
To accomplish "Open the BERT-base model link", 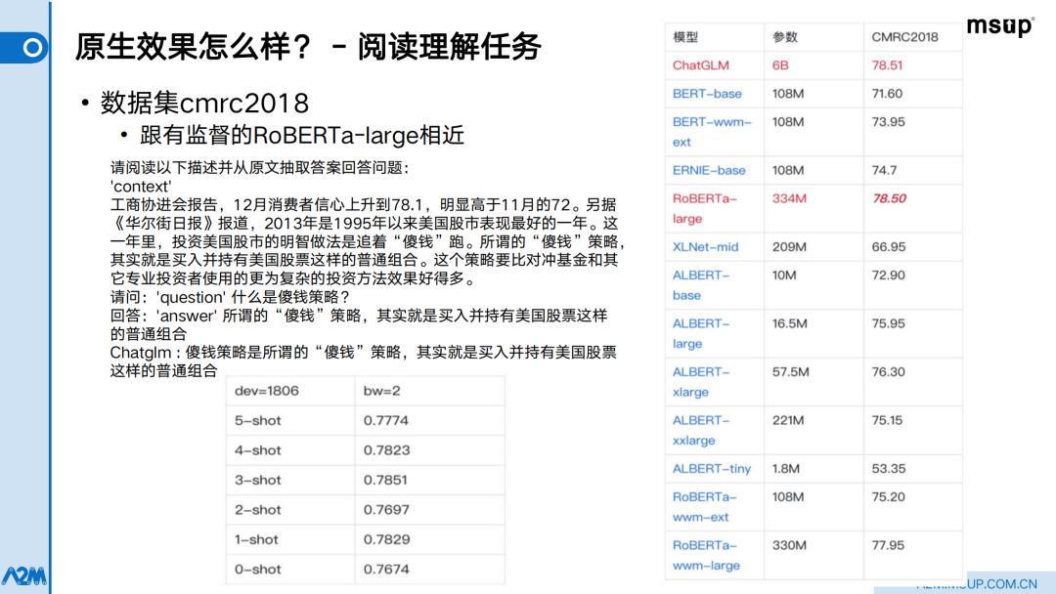I will click(707, 94).
